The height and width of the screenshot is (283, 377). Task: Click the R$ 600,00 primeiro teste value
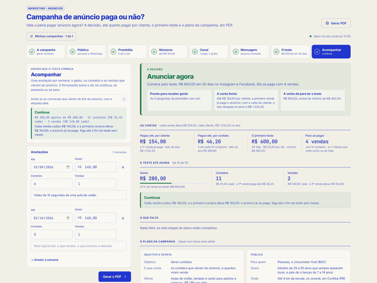(265, 141)
